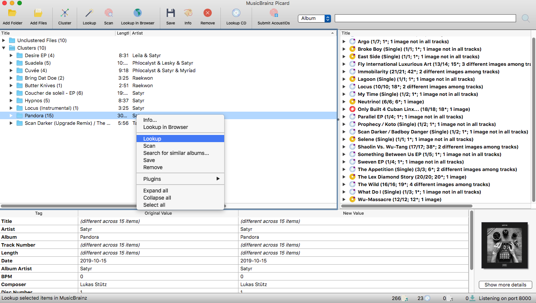Click the pending downloads arrow icon in status bar
Viewport: 536px width, 303px height.
[472, 298]
